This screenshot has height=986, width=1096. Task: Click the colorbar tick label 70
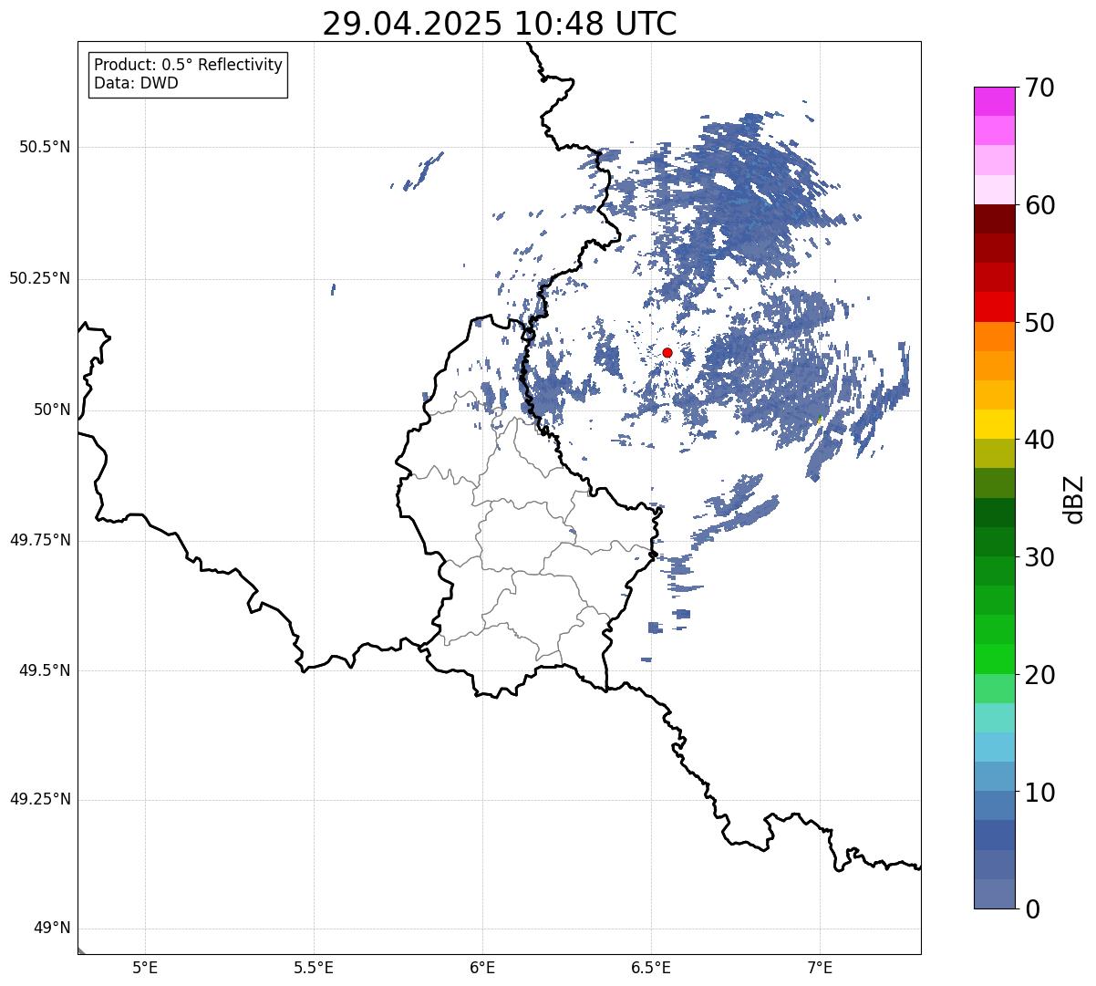click(1039, 88)
